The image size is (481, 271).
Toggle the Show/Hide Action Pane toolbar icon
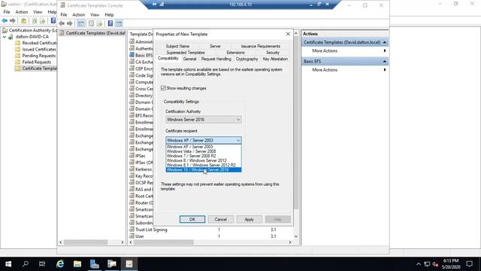[x=119, y=23]
